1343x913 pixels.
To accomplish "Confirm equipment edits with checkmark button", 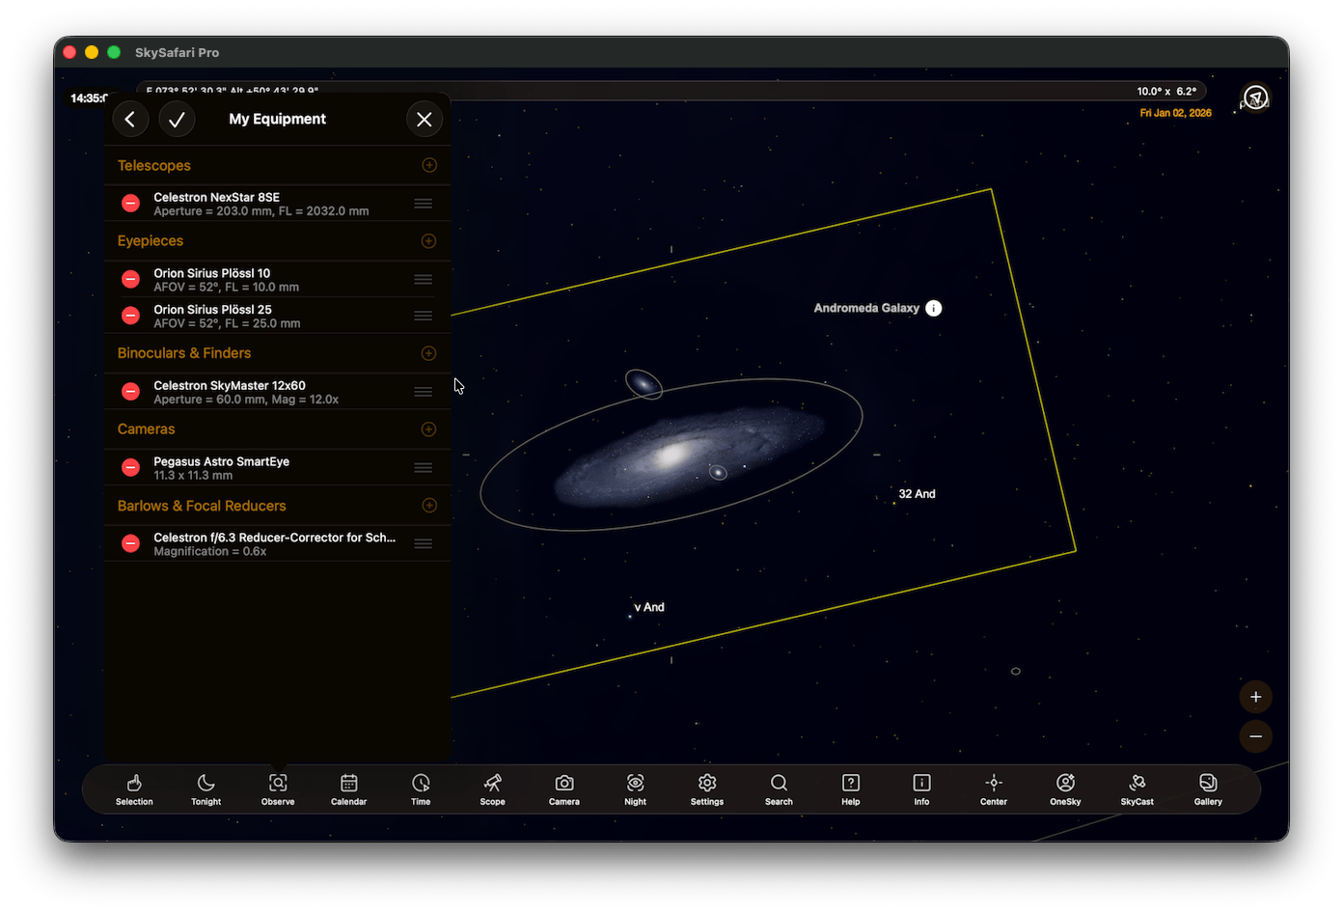I will 177,119.
